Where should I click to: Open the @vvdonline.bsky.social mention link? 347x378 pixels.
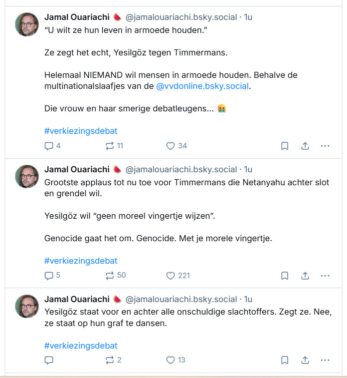tap(202, 86)
